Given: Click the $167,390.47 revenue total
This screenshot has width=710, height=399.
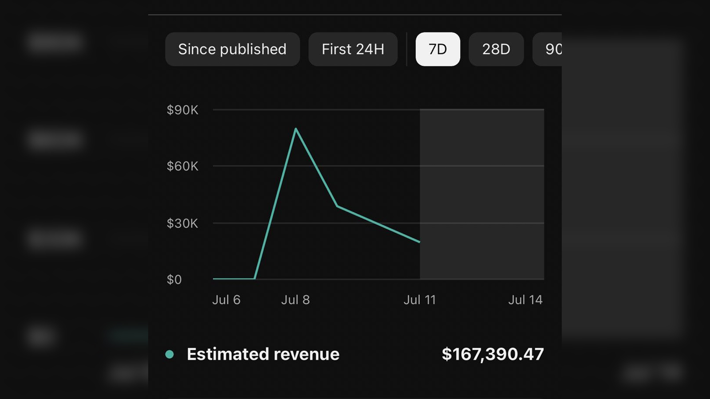Looking at the screenshot, I should click(493, 354).
